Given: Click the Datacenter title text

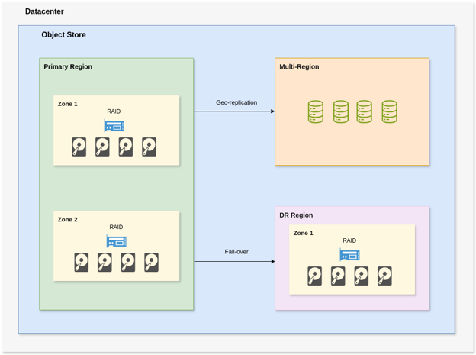Looking at the screenshot, I should tap(44, 11).
